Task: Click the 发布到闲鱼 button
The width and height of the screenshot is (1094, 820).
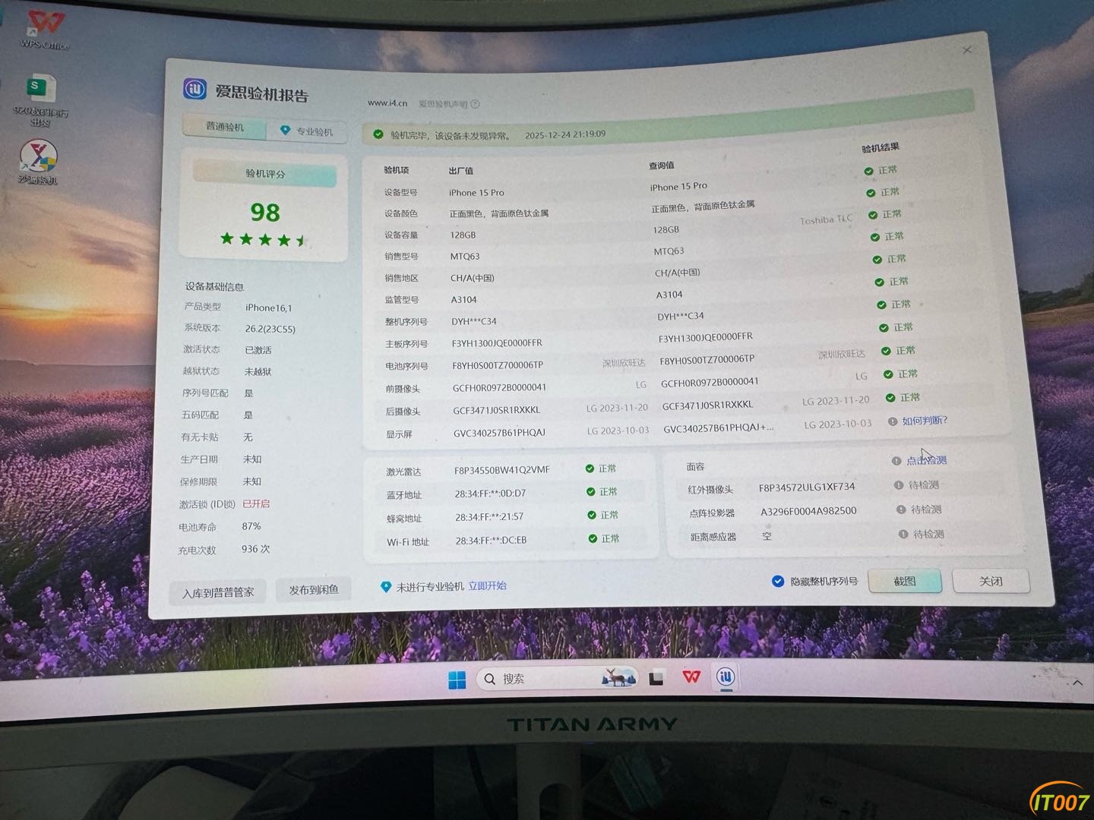Action: click(x=313, y=590)
